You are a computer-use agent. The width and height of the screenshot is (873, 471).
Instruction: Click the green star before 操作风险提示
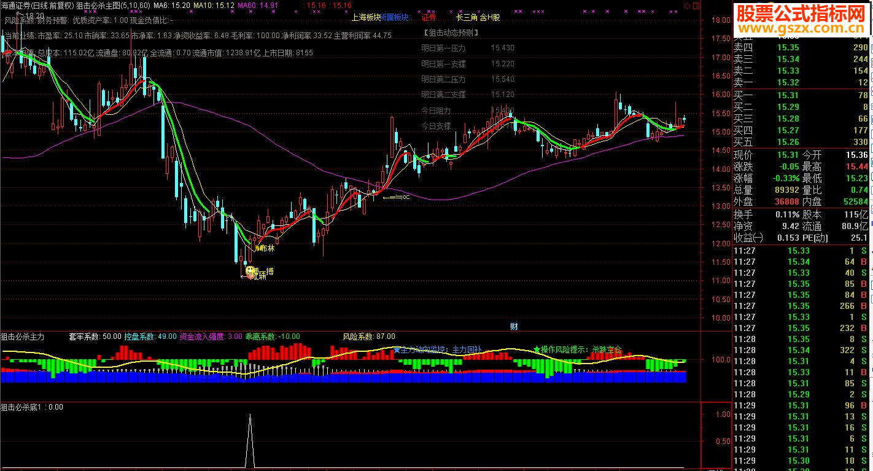[x=537, y=349]
